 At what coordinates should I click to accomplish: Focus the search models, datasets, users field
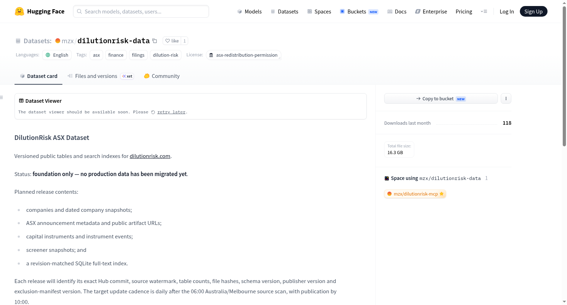(x=141, y=11)
